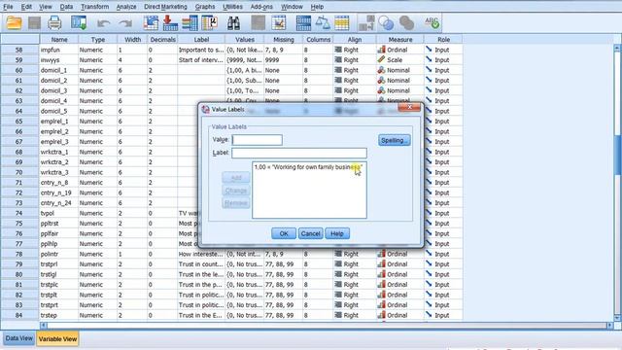Click the horizontal scrollbar left arrow
The width and height of the screenshot is (622, 350).
tap(43, 325)
